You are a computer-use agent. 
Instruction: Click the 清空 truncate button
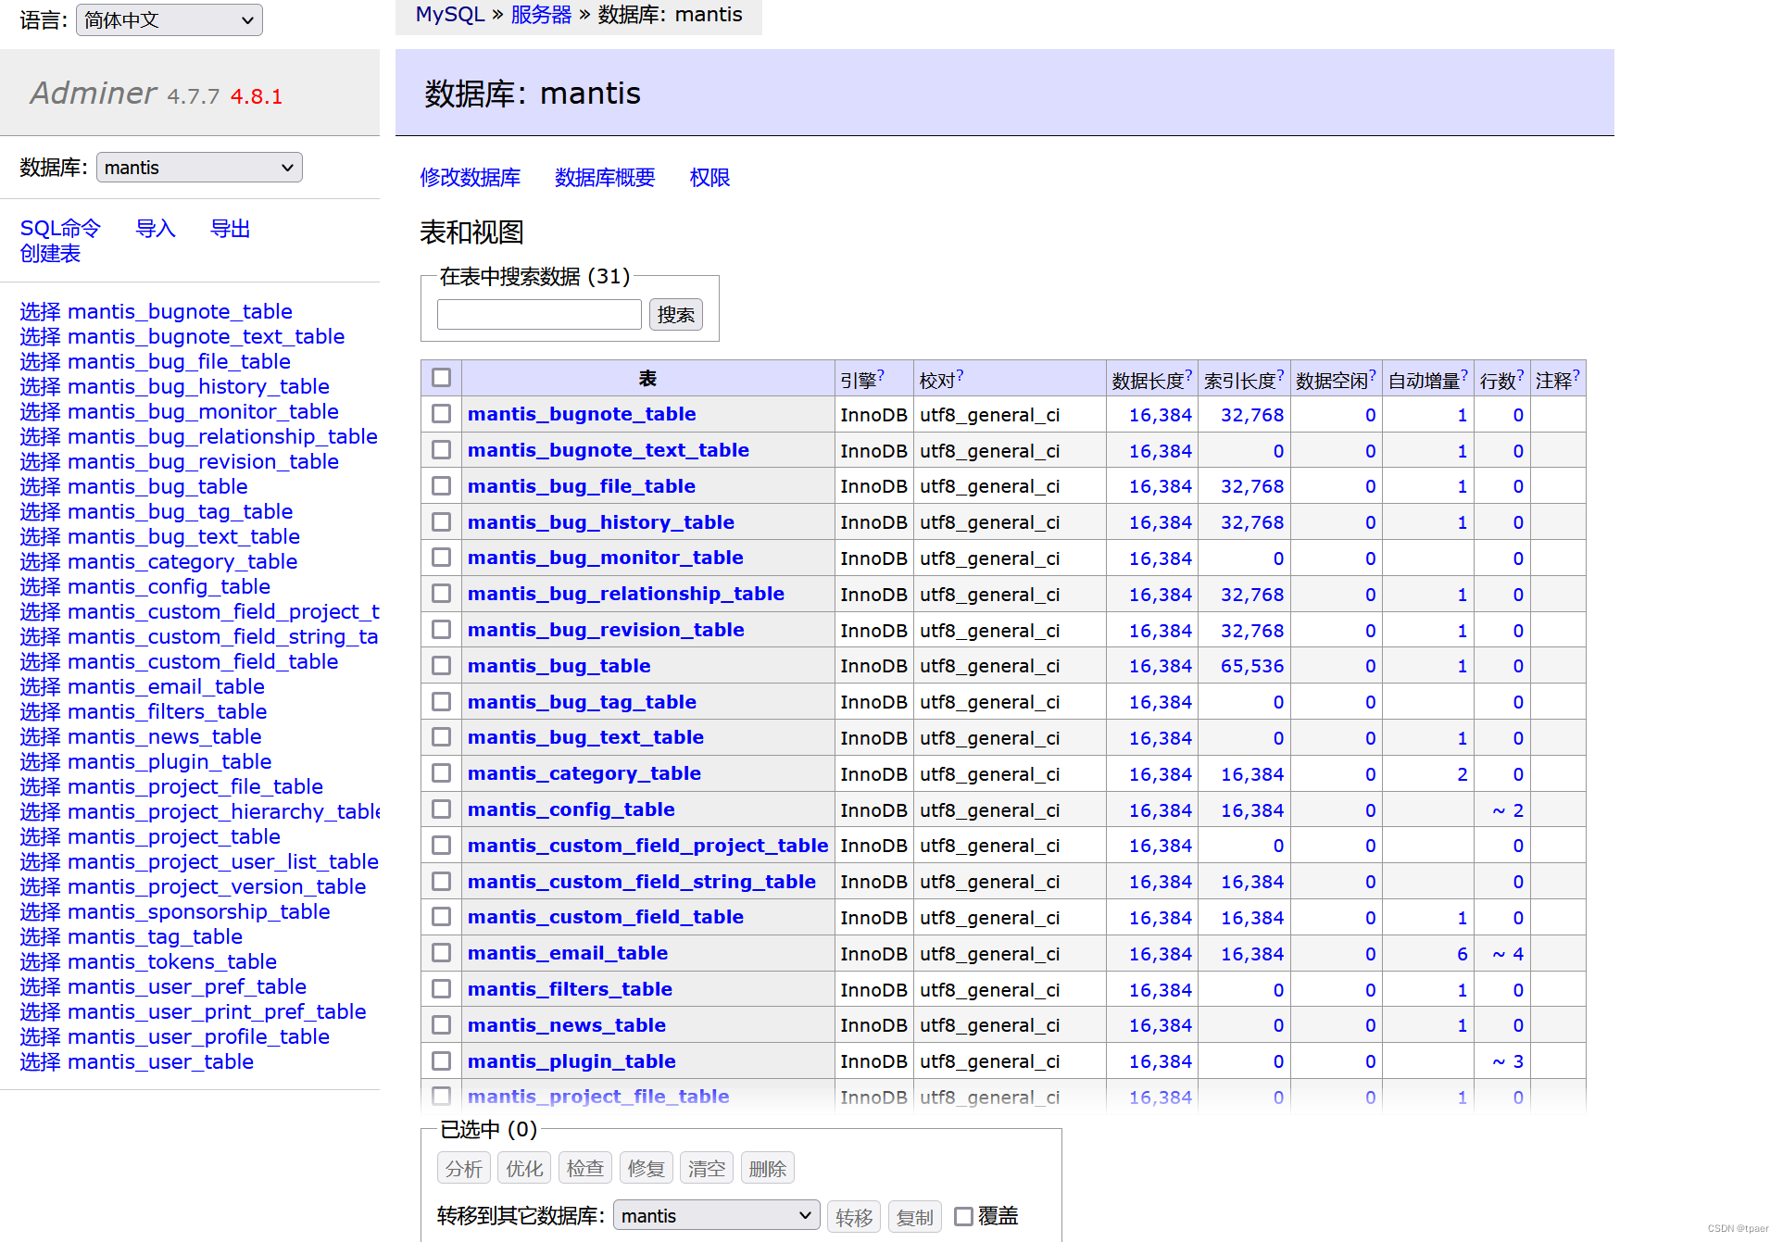click(707, 1169)
